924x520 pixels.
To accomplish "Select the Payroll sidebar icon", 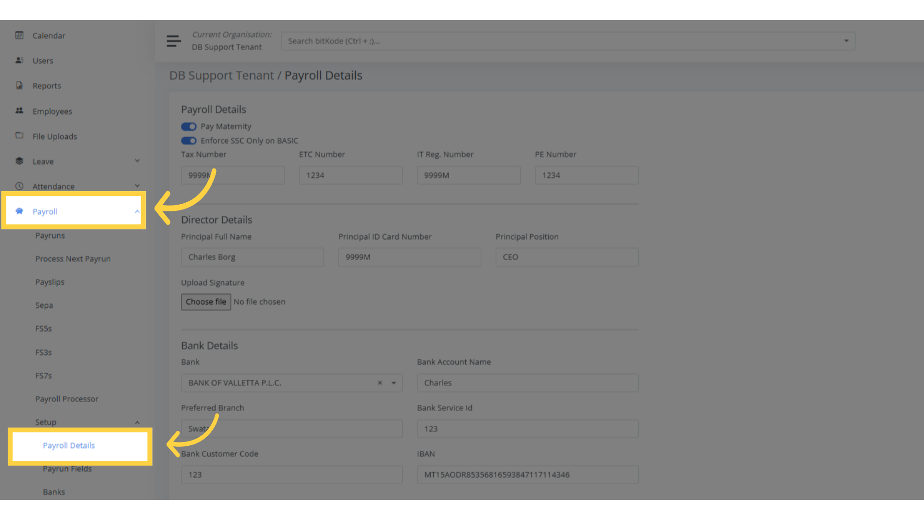I will tap(19, 211).
